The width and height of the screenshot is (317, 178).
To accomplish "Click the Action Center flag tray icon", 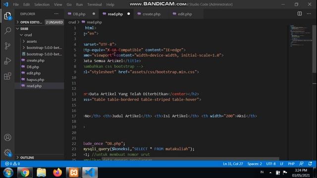I will pos(285,173).
